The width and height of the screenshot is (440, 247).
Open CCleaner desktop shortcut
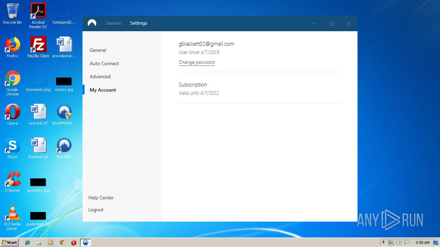(x=12, y=182)
